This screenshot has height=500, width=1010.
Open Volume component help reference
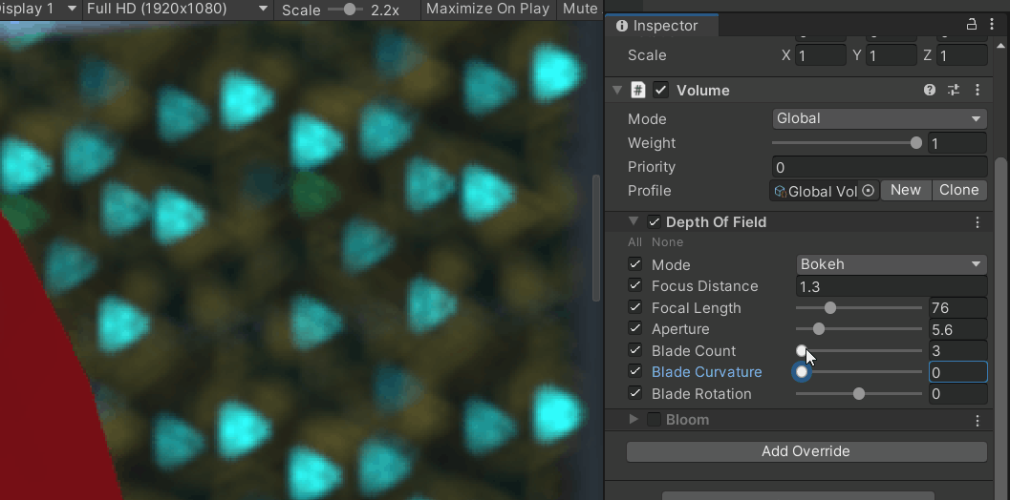point(930,90)
